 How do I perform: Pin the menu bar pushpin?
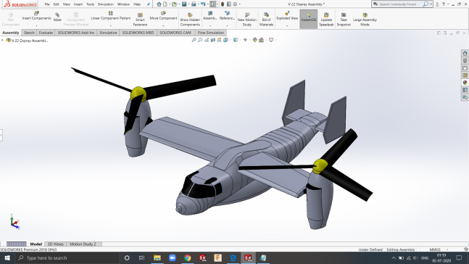coord(149,4)
